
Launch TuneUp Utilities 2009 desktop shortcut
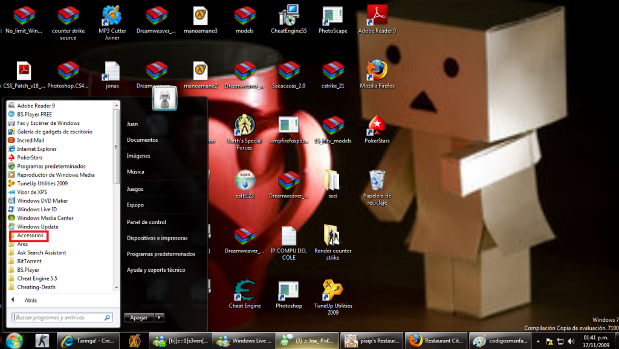(x=333, y=297)
